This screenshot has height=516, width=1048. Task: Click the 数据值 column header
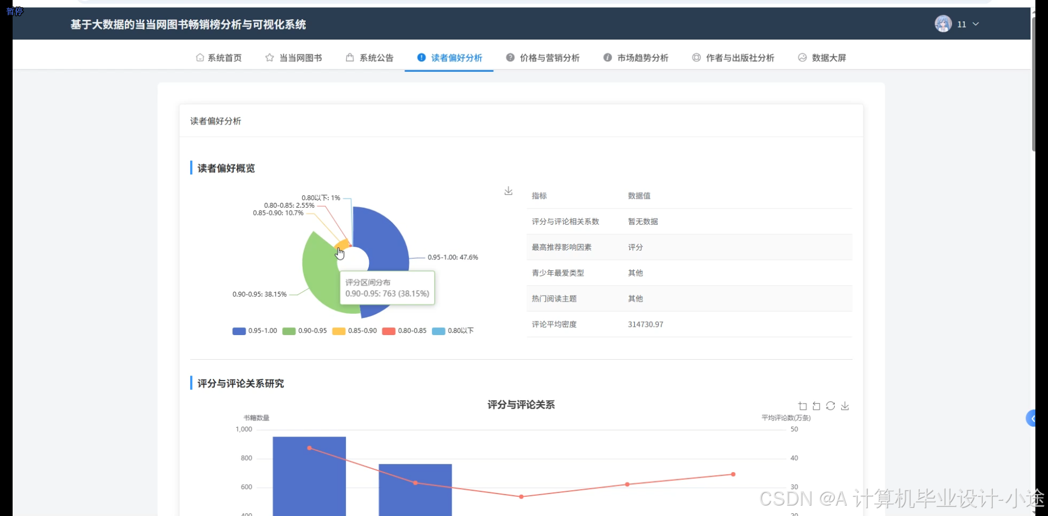click(x=639, y=196)
